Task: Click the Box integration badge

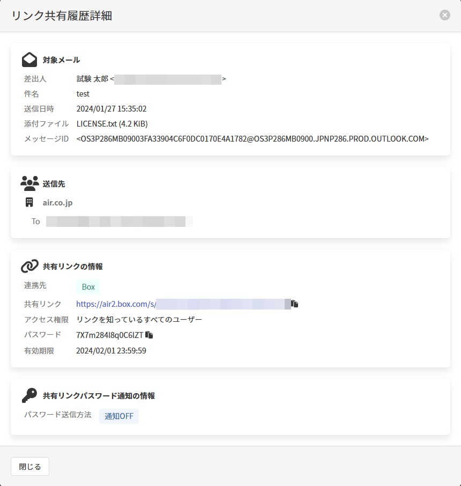Action: 88,287
